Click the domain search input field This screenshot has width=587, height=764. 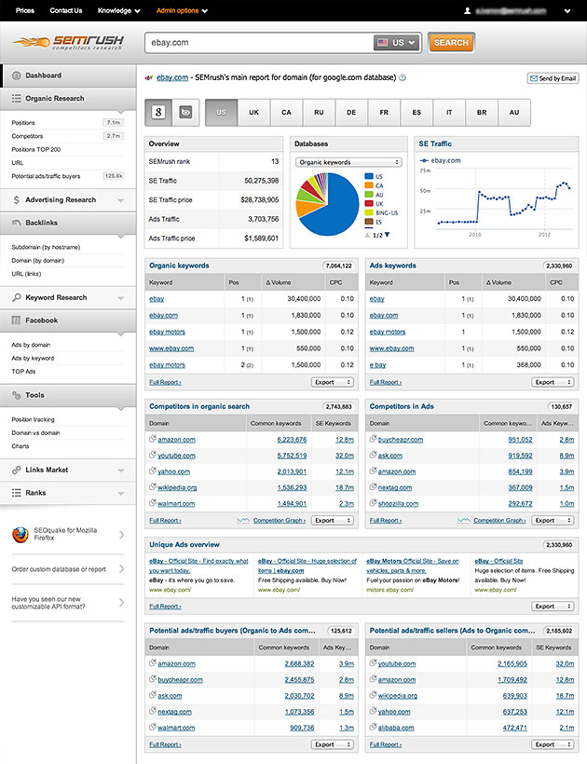coord(258,43)
